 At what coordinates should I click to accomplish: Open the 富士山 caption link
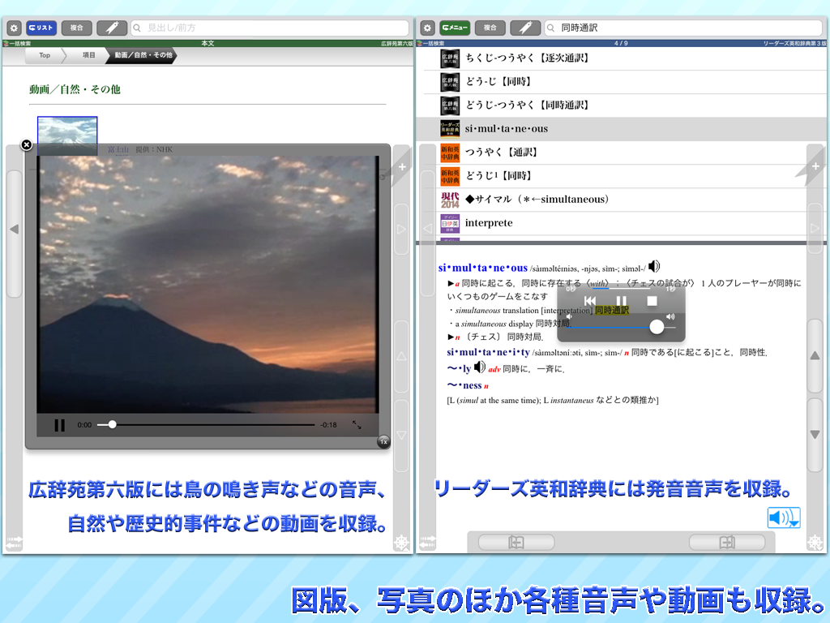[x=118, y=149]
